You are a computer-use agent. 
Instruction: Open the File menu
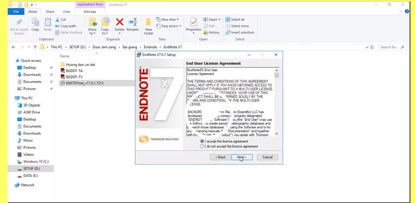tap(16, 12)
